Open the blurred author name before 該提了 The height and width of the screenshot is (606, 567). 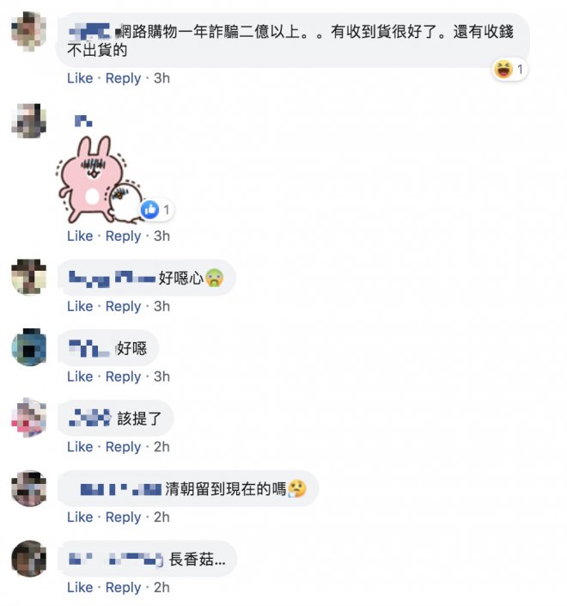(x=90, y=418)
